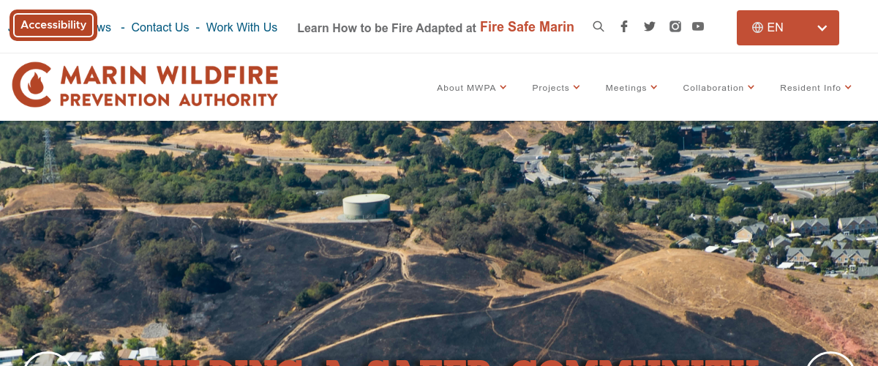Expand the About MWPA menu
The width and height of the screenshot is (878, 366).
472,88
